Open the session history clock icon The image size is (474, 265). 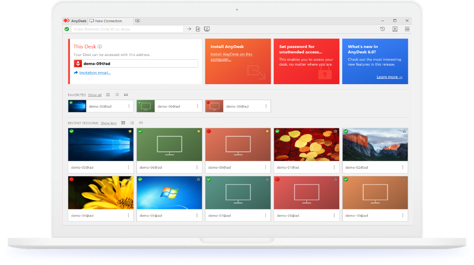(x=382, y=29)
